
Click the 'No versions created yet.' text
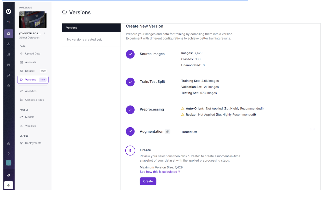(x=84, y=40)
